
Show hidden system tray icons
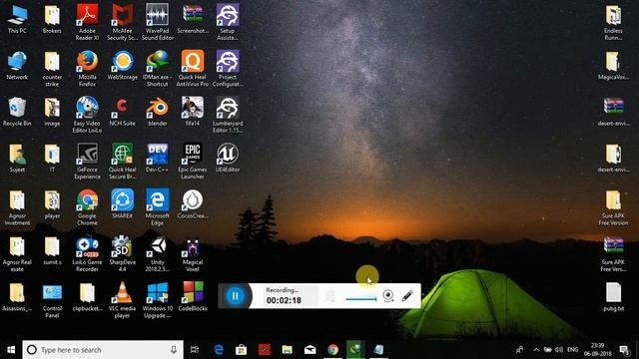[x=536, y=350]
